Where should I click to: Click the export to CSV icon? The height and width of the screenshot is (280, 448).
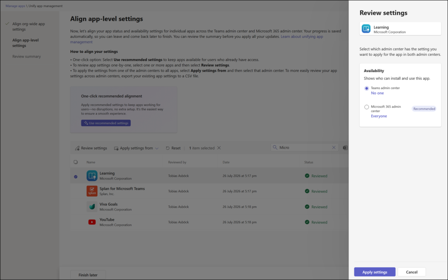(345, 147)
